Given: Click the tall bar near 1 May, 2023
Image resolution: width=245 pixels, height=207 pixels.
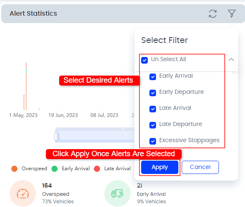Looking at the screenshot, I should [x=26, y=86].
